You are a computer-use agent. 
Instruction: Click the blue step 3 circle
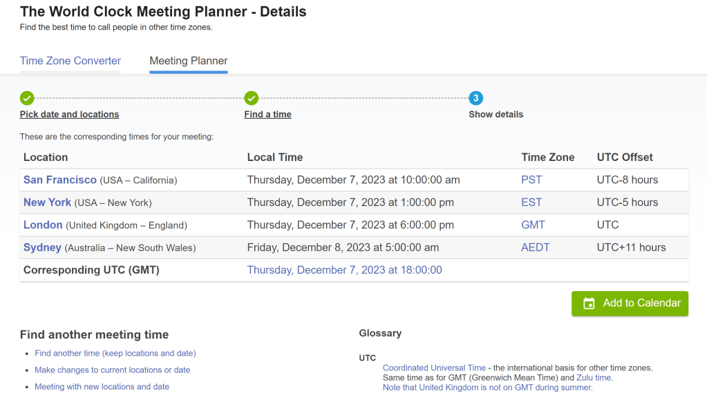(475, 98)
